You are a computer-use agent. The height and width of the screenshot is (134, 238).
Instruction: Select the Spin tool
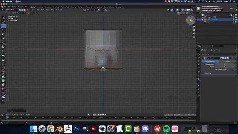click(3, 81)
